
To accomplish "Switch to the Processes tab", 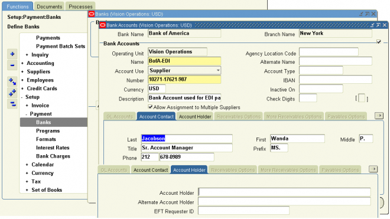I will click(80, 6).
